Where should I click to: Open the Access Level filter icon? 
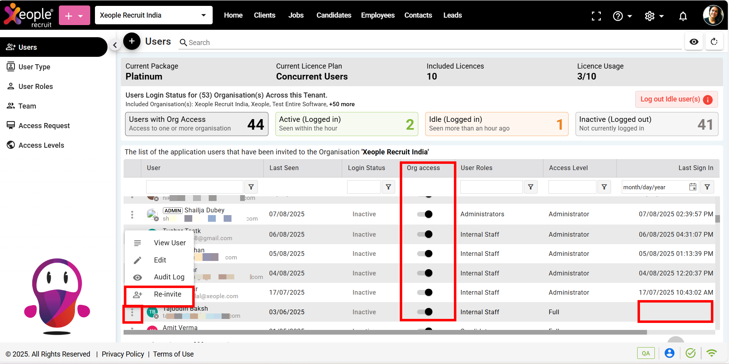(x=604, y=187)
